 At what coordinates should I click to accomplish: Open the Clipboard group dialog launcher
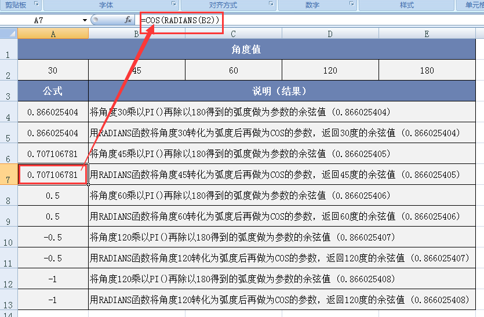[36, 3]
